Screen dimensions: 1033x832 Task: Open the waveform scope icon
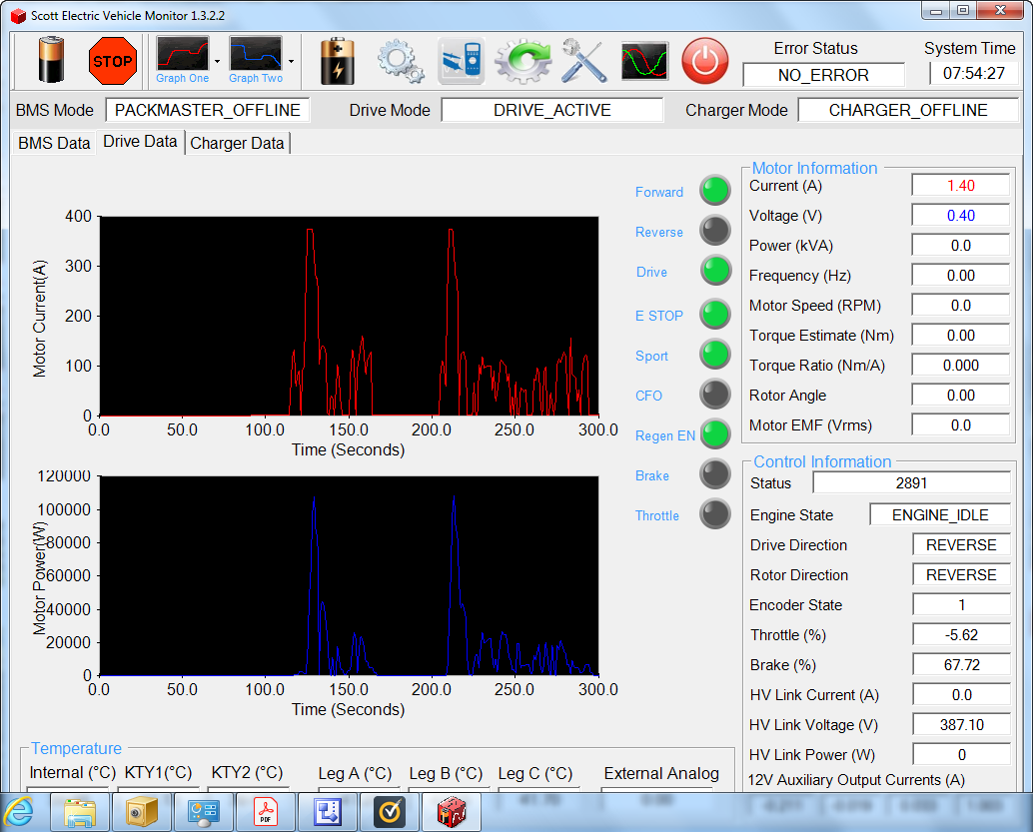(x=644, y=61)
